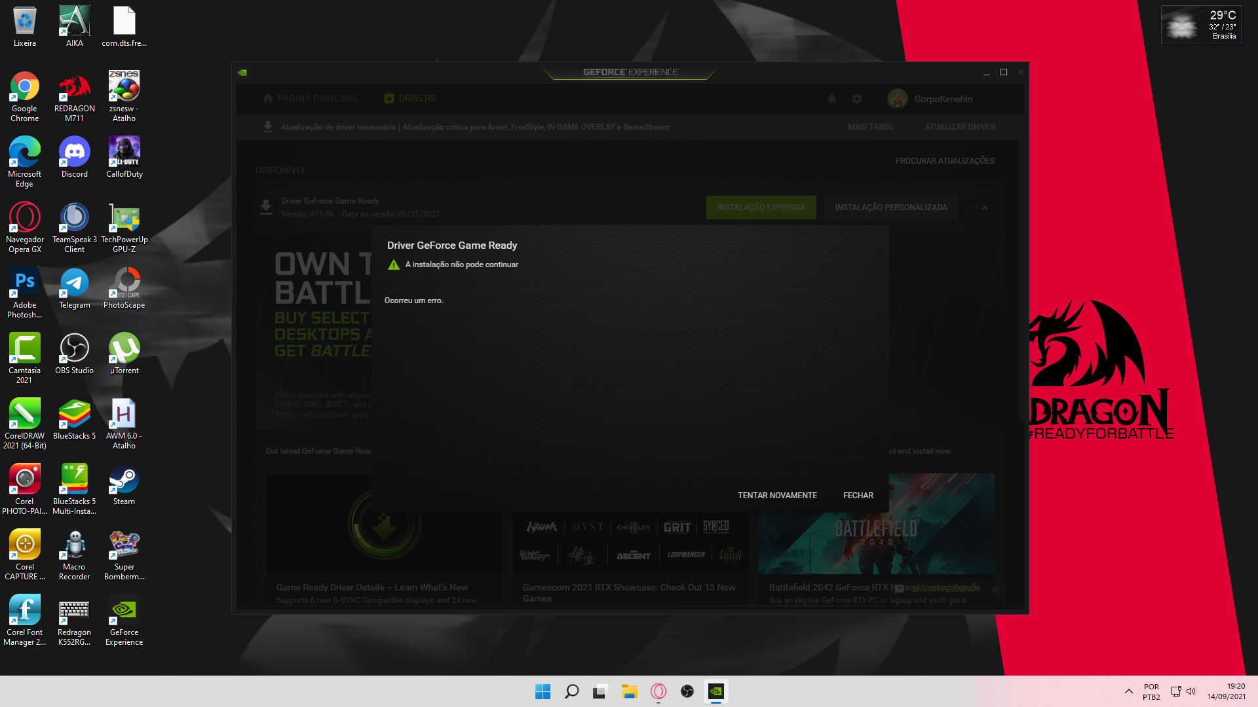
Task: Launch the CallofDuty shortcut
Action: click(124, 158)
